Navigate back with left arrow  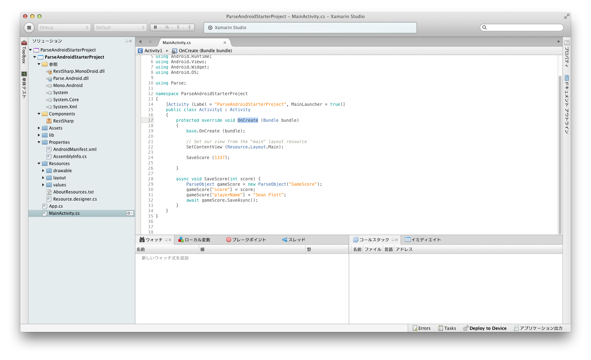[140, 42]
